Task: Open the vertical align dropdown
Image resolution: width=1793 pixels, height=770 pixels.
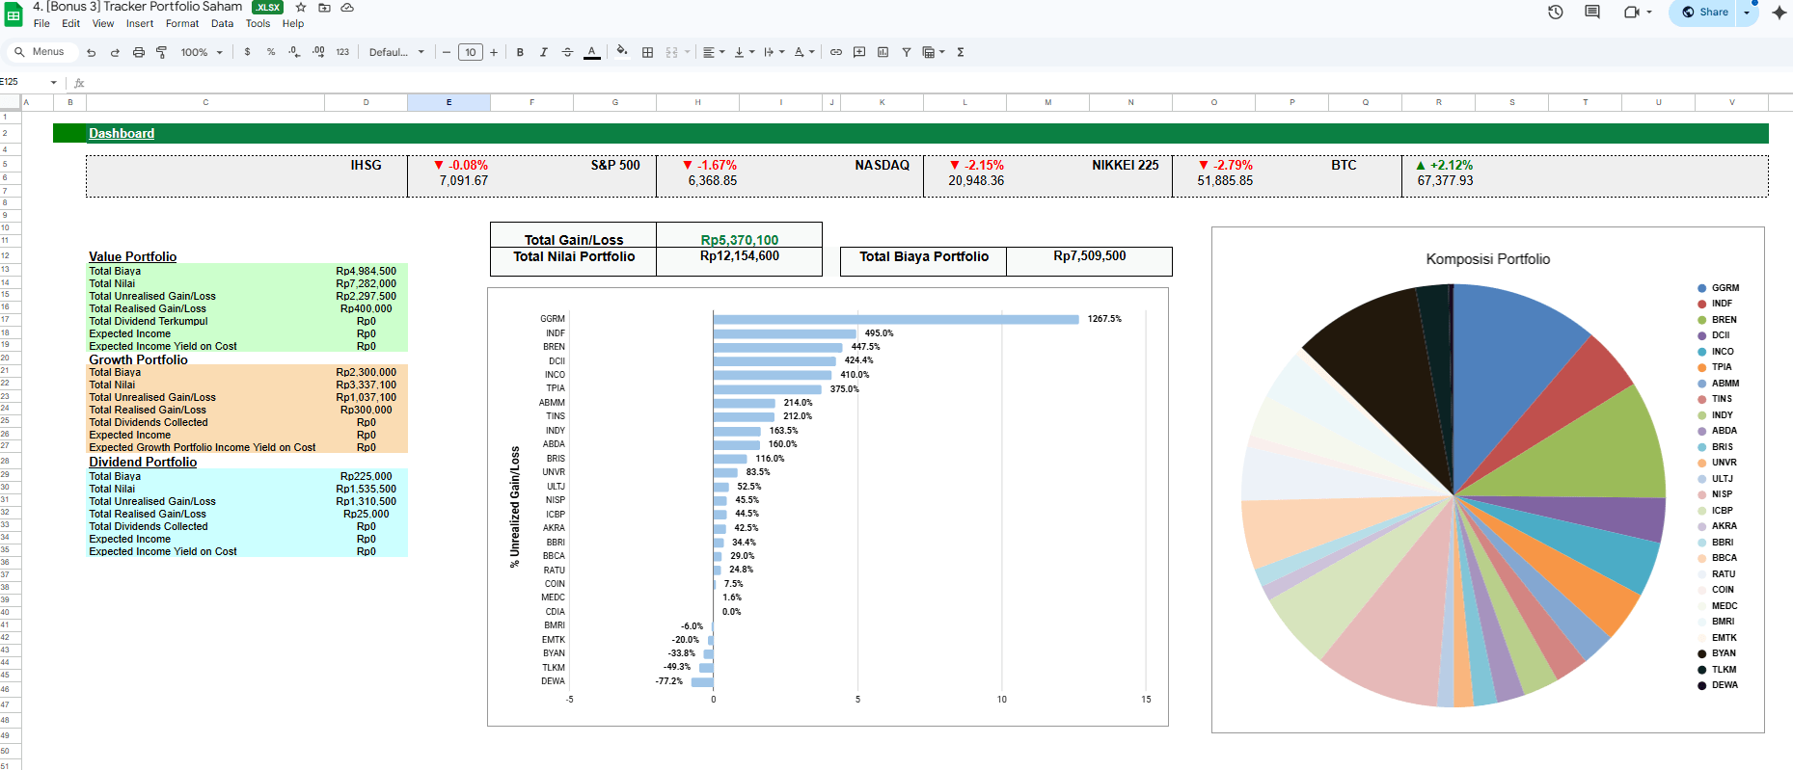Action: tap(744, 52)
